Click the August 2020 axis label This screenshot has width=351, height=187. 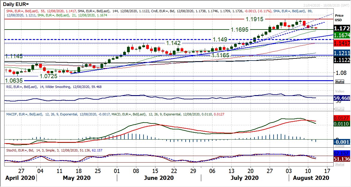click(x=311, y=178)
